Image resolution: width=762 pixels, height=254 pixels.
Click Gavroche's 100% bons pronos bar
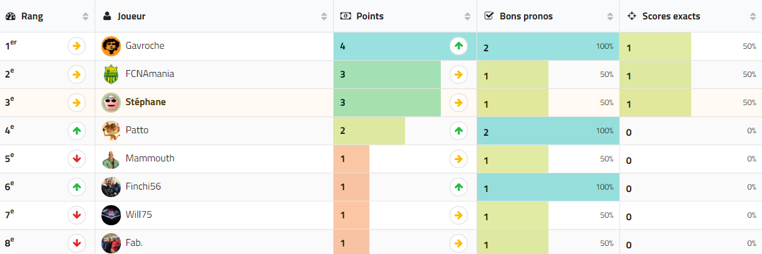548,46
